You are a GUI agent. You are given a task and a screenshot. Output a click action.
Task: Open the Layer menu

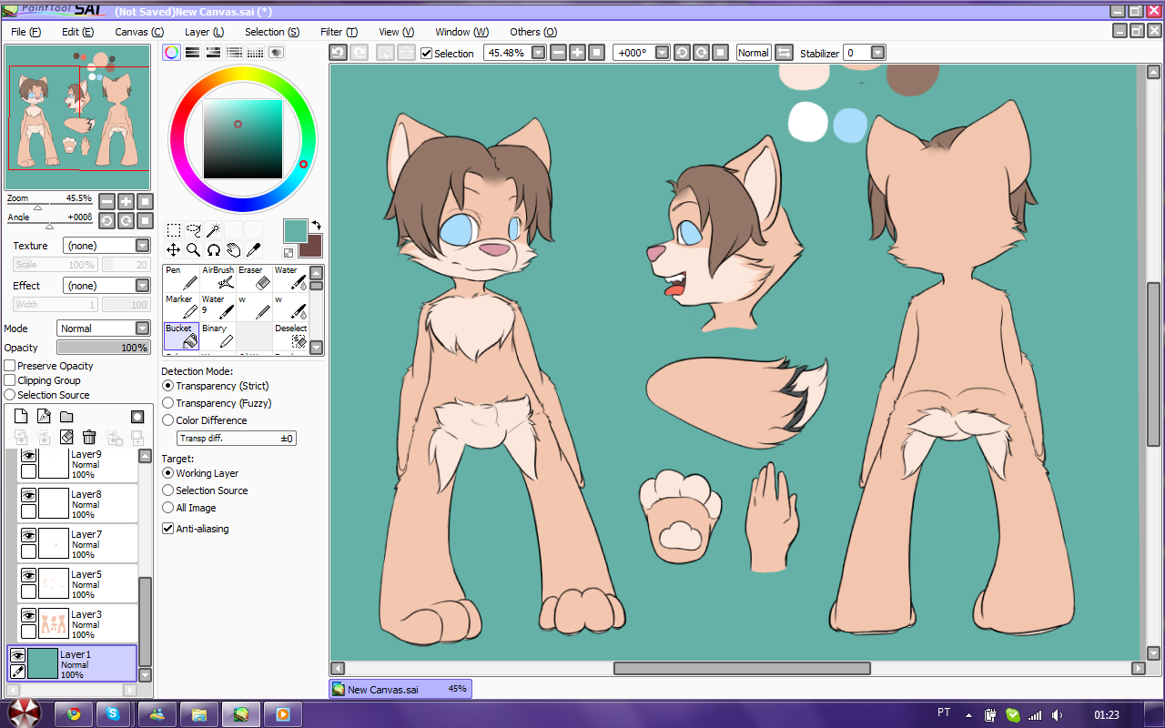click(205, 32)
